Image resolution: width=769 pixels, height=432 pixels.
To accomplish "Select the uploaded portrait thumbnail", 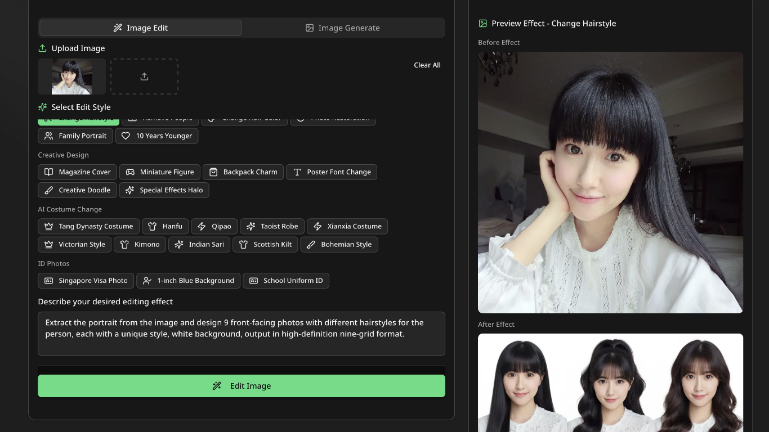I will [71, 76].
